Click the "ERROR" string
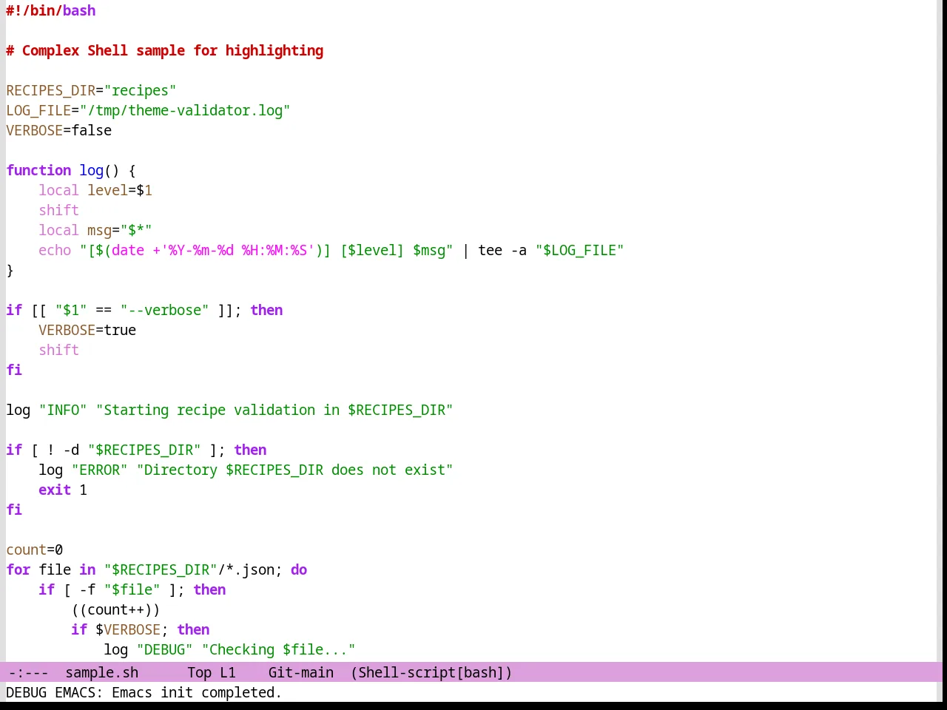 pos(100,470)
